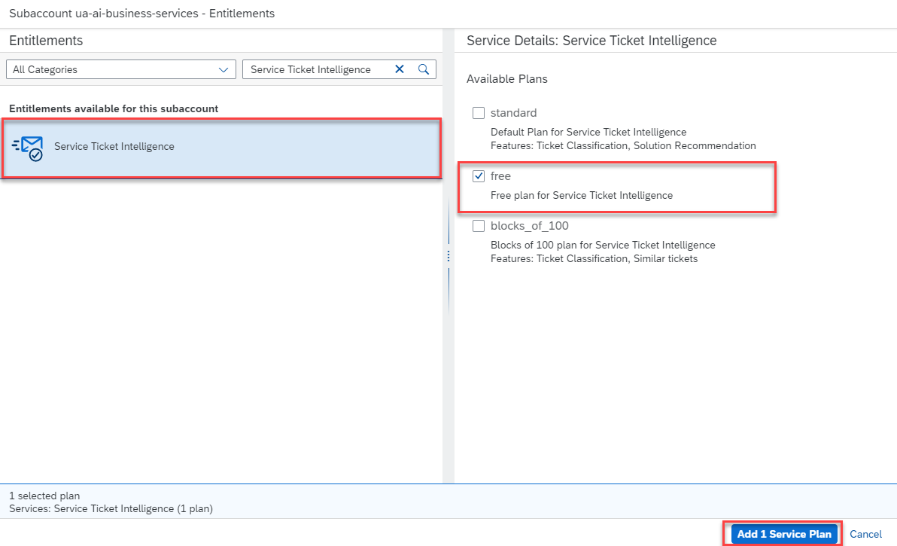Click 'Features: Ticket Classification, Similar tickets' text
The height and width of the screenshot is (546, 897).
tap(594, 259)
